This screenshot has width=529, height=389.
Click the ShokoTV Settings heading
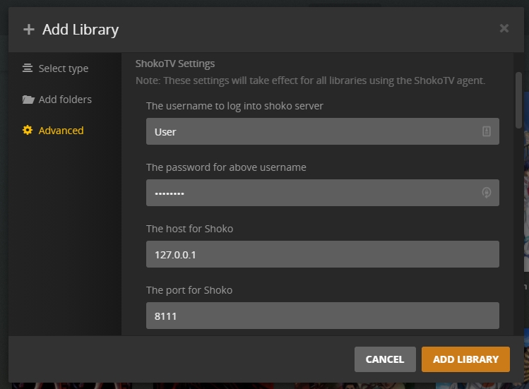(x=175, y=64)
